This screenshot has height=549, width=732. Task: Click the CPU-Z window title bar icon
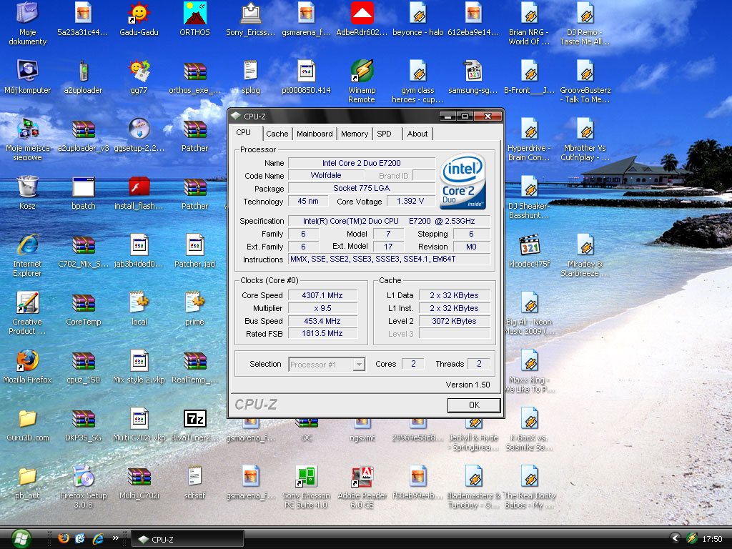(236, 117)
